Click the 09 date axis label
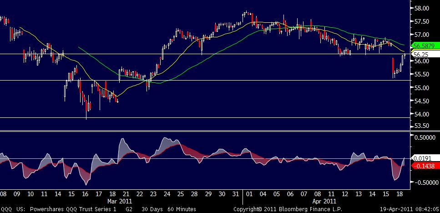Viewport: 440px width, 213px height. pyautogui.click(x=17, y=194)
